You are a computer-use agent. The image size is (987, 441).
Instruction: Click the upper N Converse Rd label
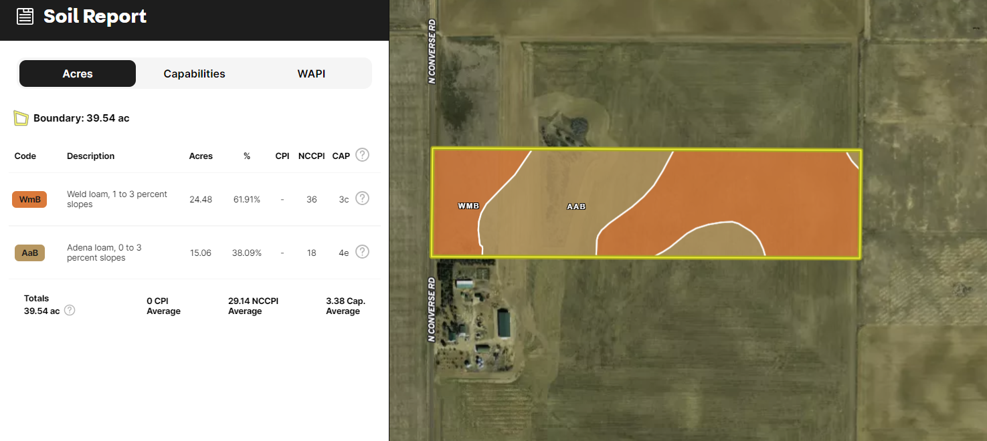(x=432, y=51)
